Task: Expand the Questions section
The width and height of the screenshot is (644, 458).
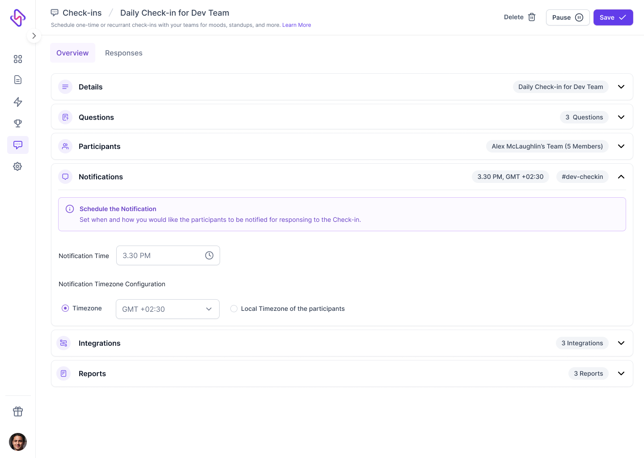Action: tap(621, 117)
